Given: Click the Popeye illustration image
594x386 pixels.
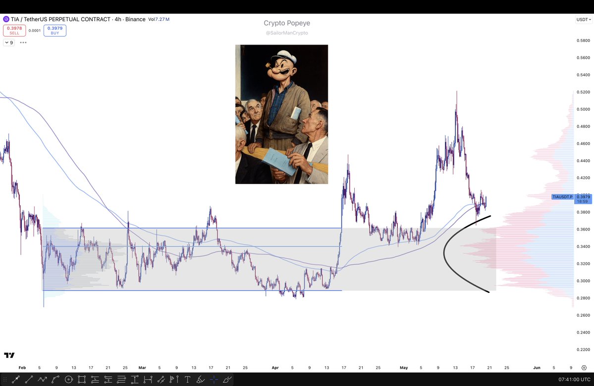Looking at the screenshot, I should coord(281,114).
